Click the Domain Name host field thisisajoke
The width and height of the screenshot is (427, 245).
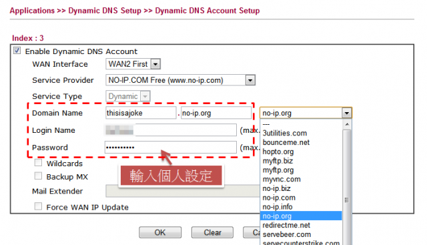click(141, 113)
